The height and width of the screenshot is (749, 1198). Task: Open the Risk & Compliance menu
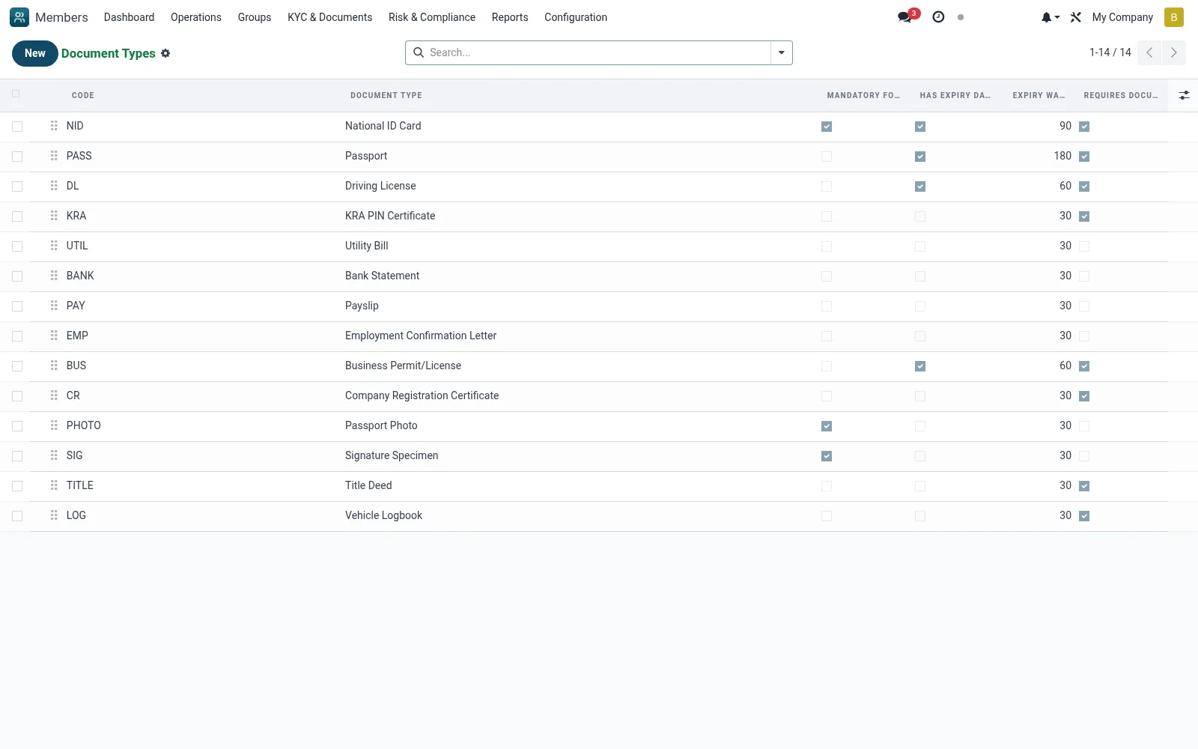(432, 17)
